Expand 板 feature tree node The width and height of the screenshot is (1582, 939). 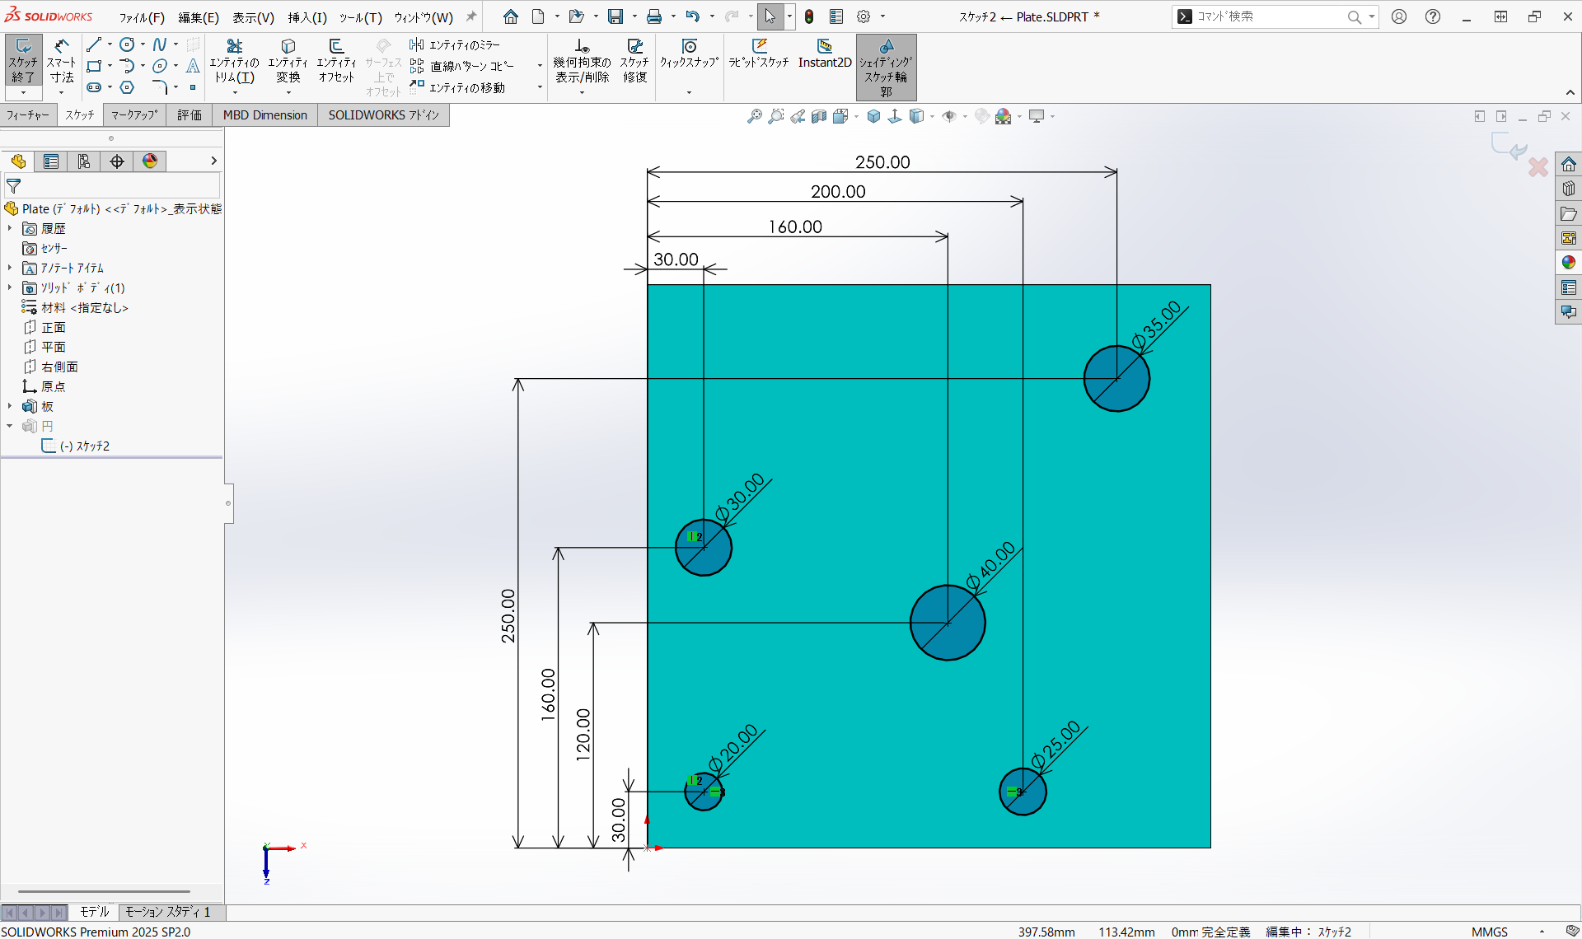click(x=10, y=406)
